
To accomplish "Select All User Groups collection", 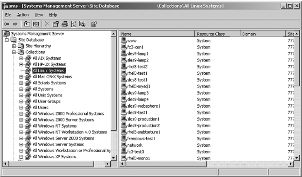I will pyautogui.click(x=46, y=102).
